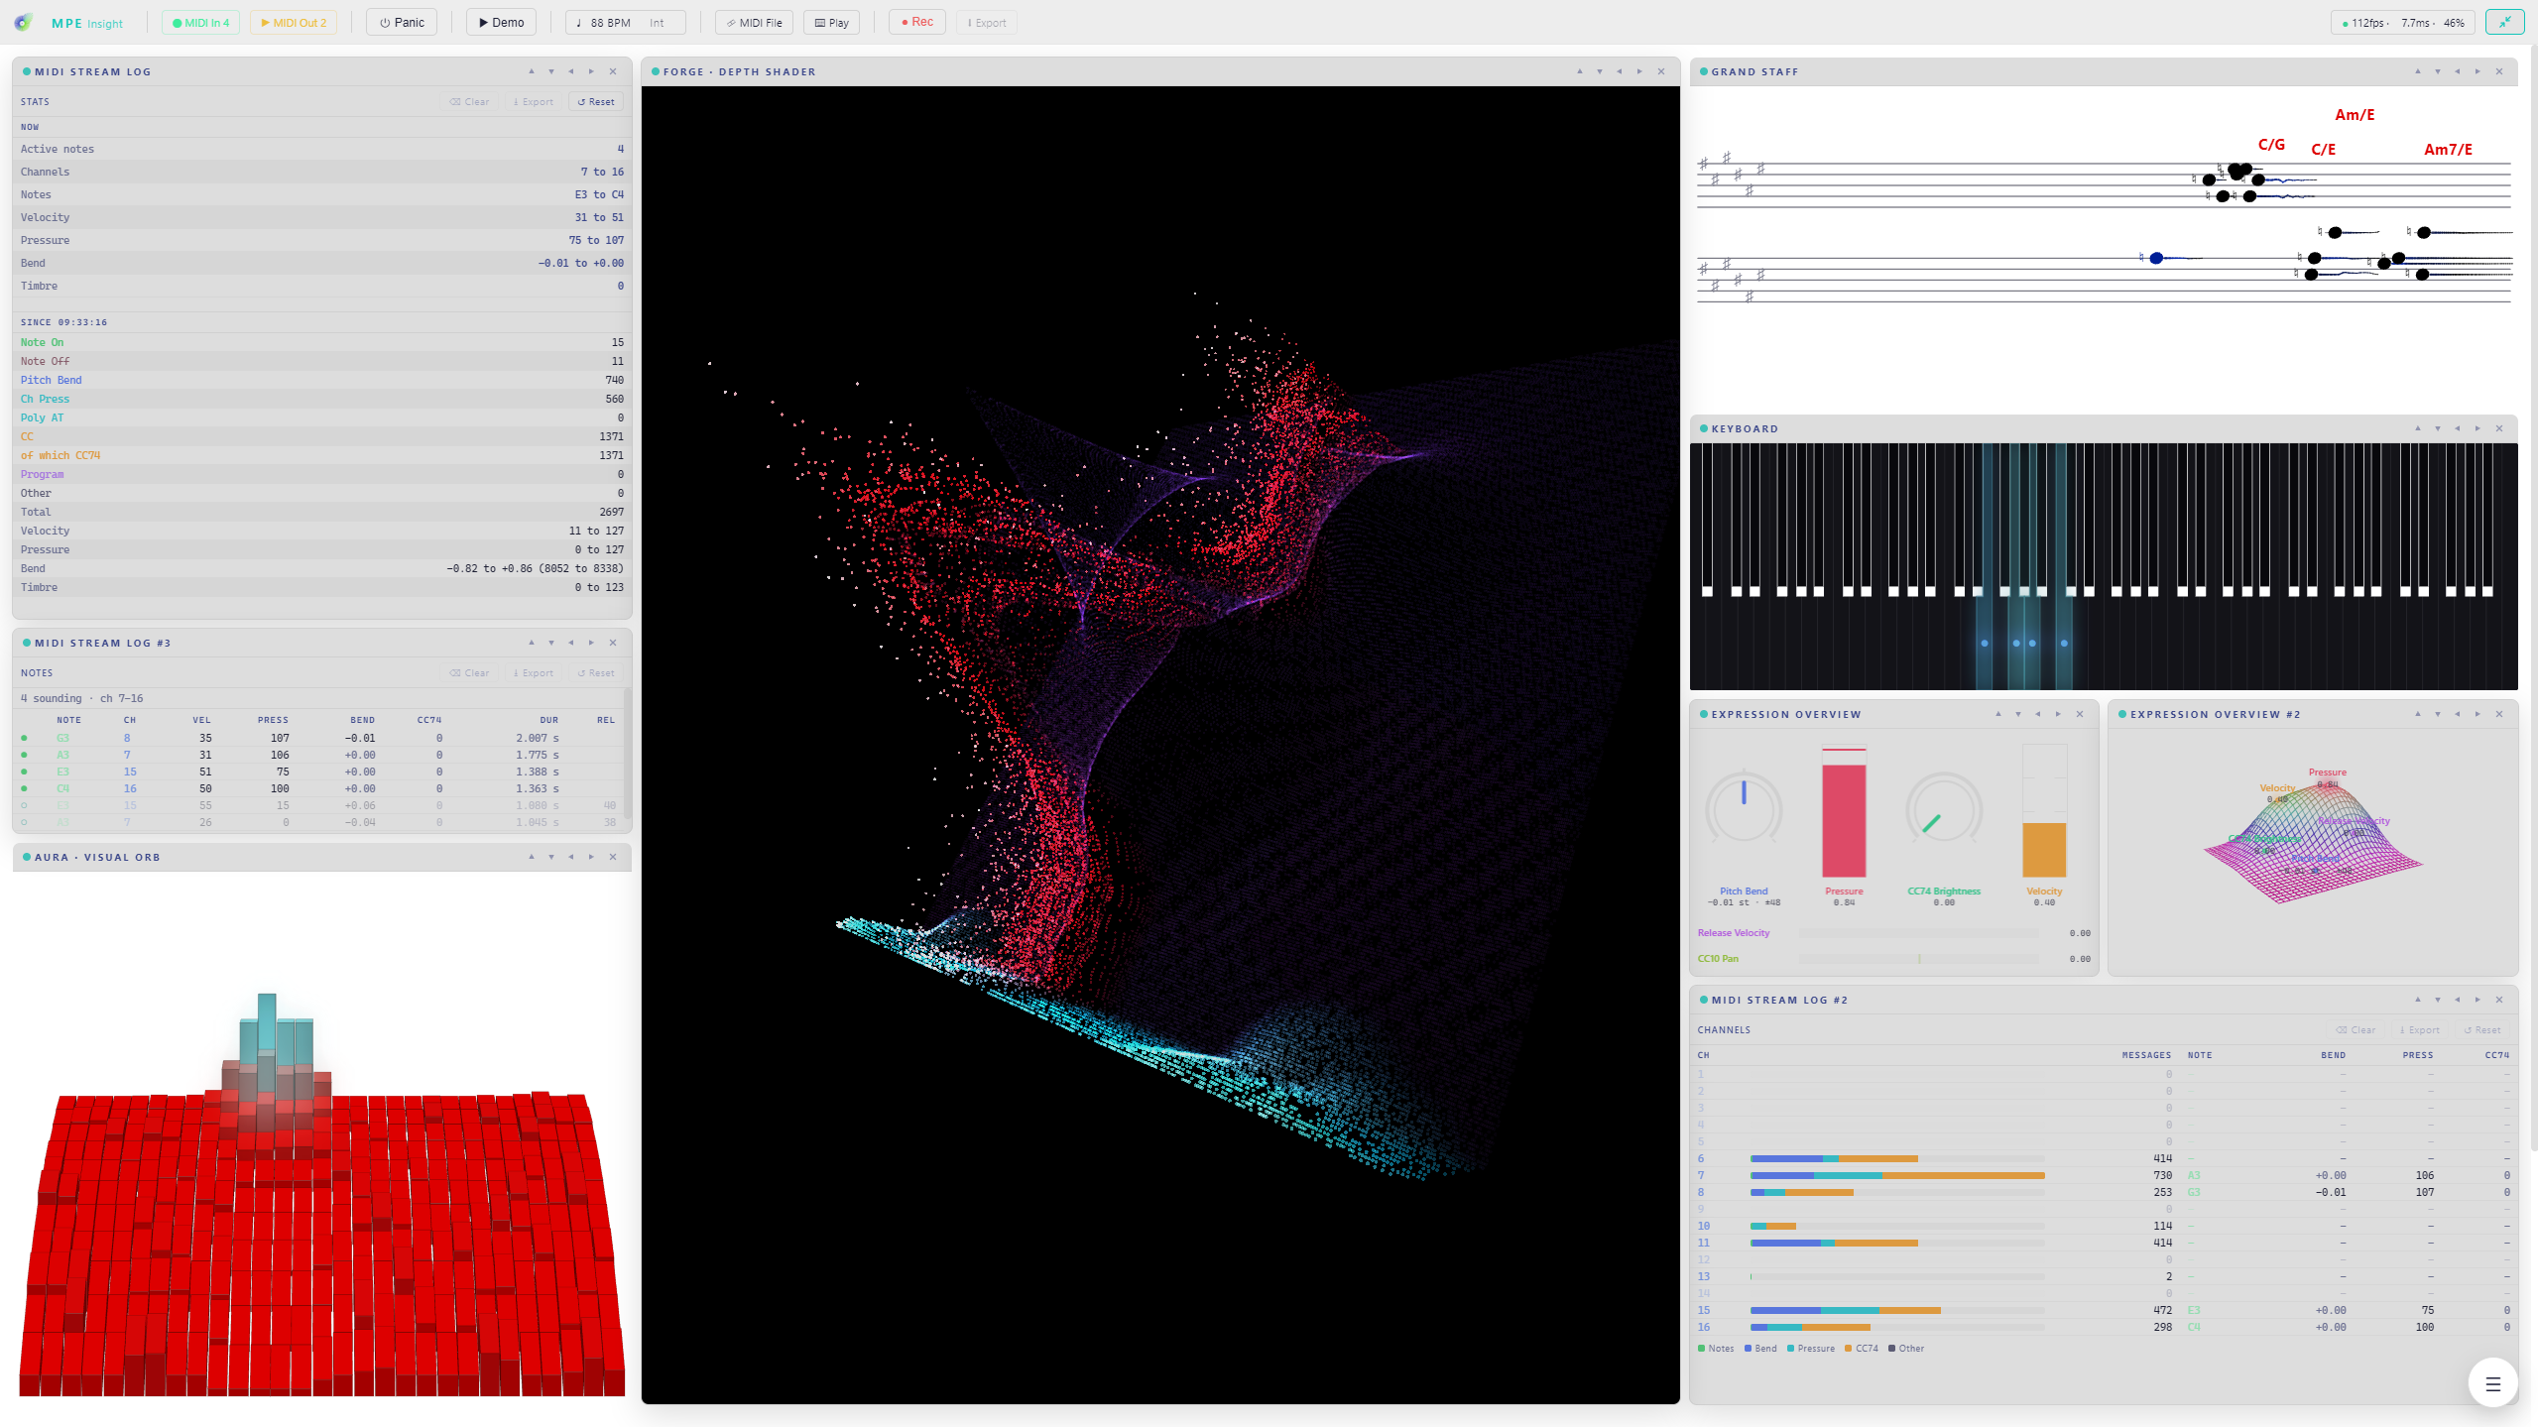
Task: Move Expression Overview #2 panel left
Action: pyautogui.click(x=2458, y=714)
